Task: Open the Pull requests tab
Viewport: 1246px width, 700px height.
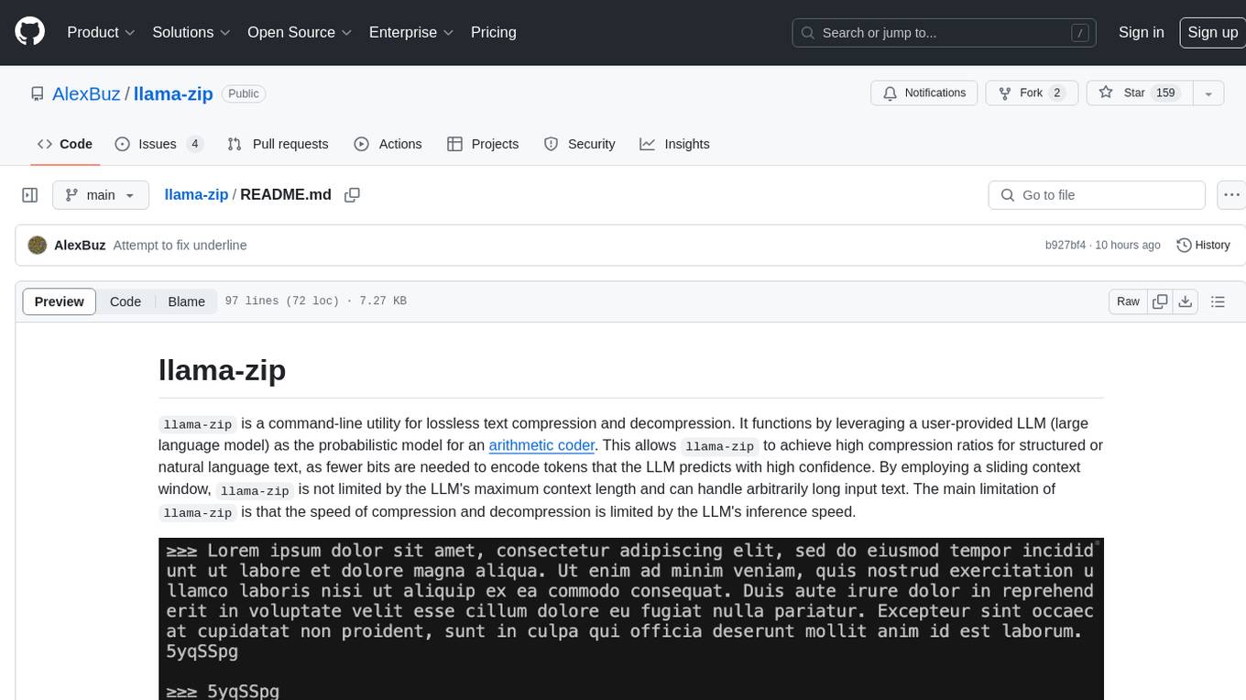Action: (278, 144)
